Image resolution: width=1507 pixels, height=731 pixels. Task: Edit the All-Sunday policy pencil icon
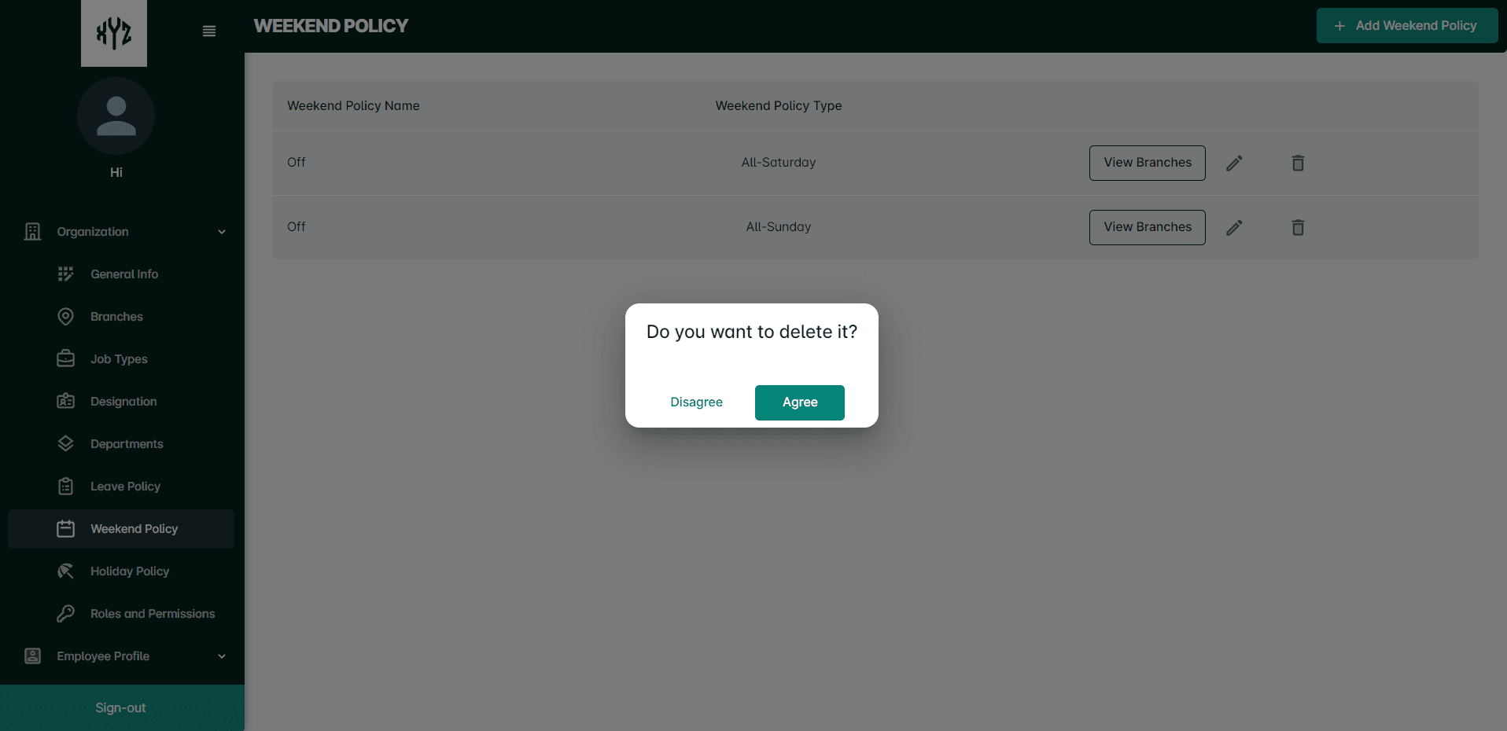coord(1234,227)
